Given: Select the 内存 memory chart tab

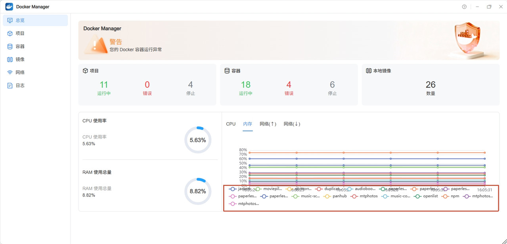Looking at the screenshot, I should coord(248,124).
